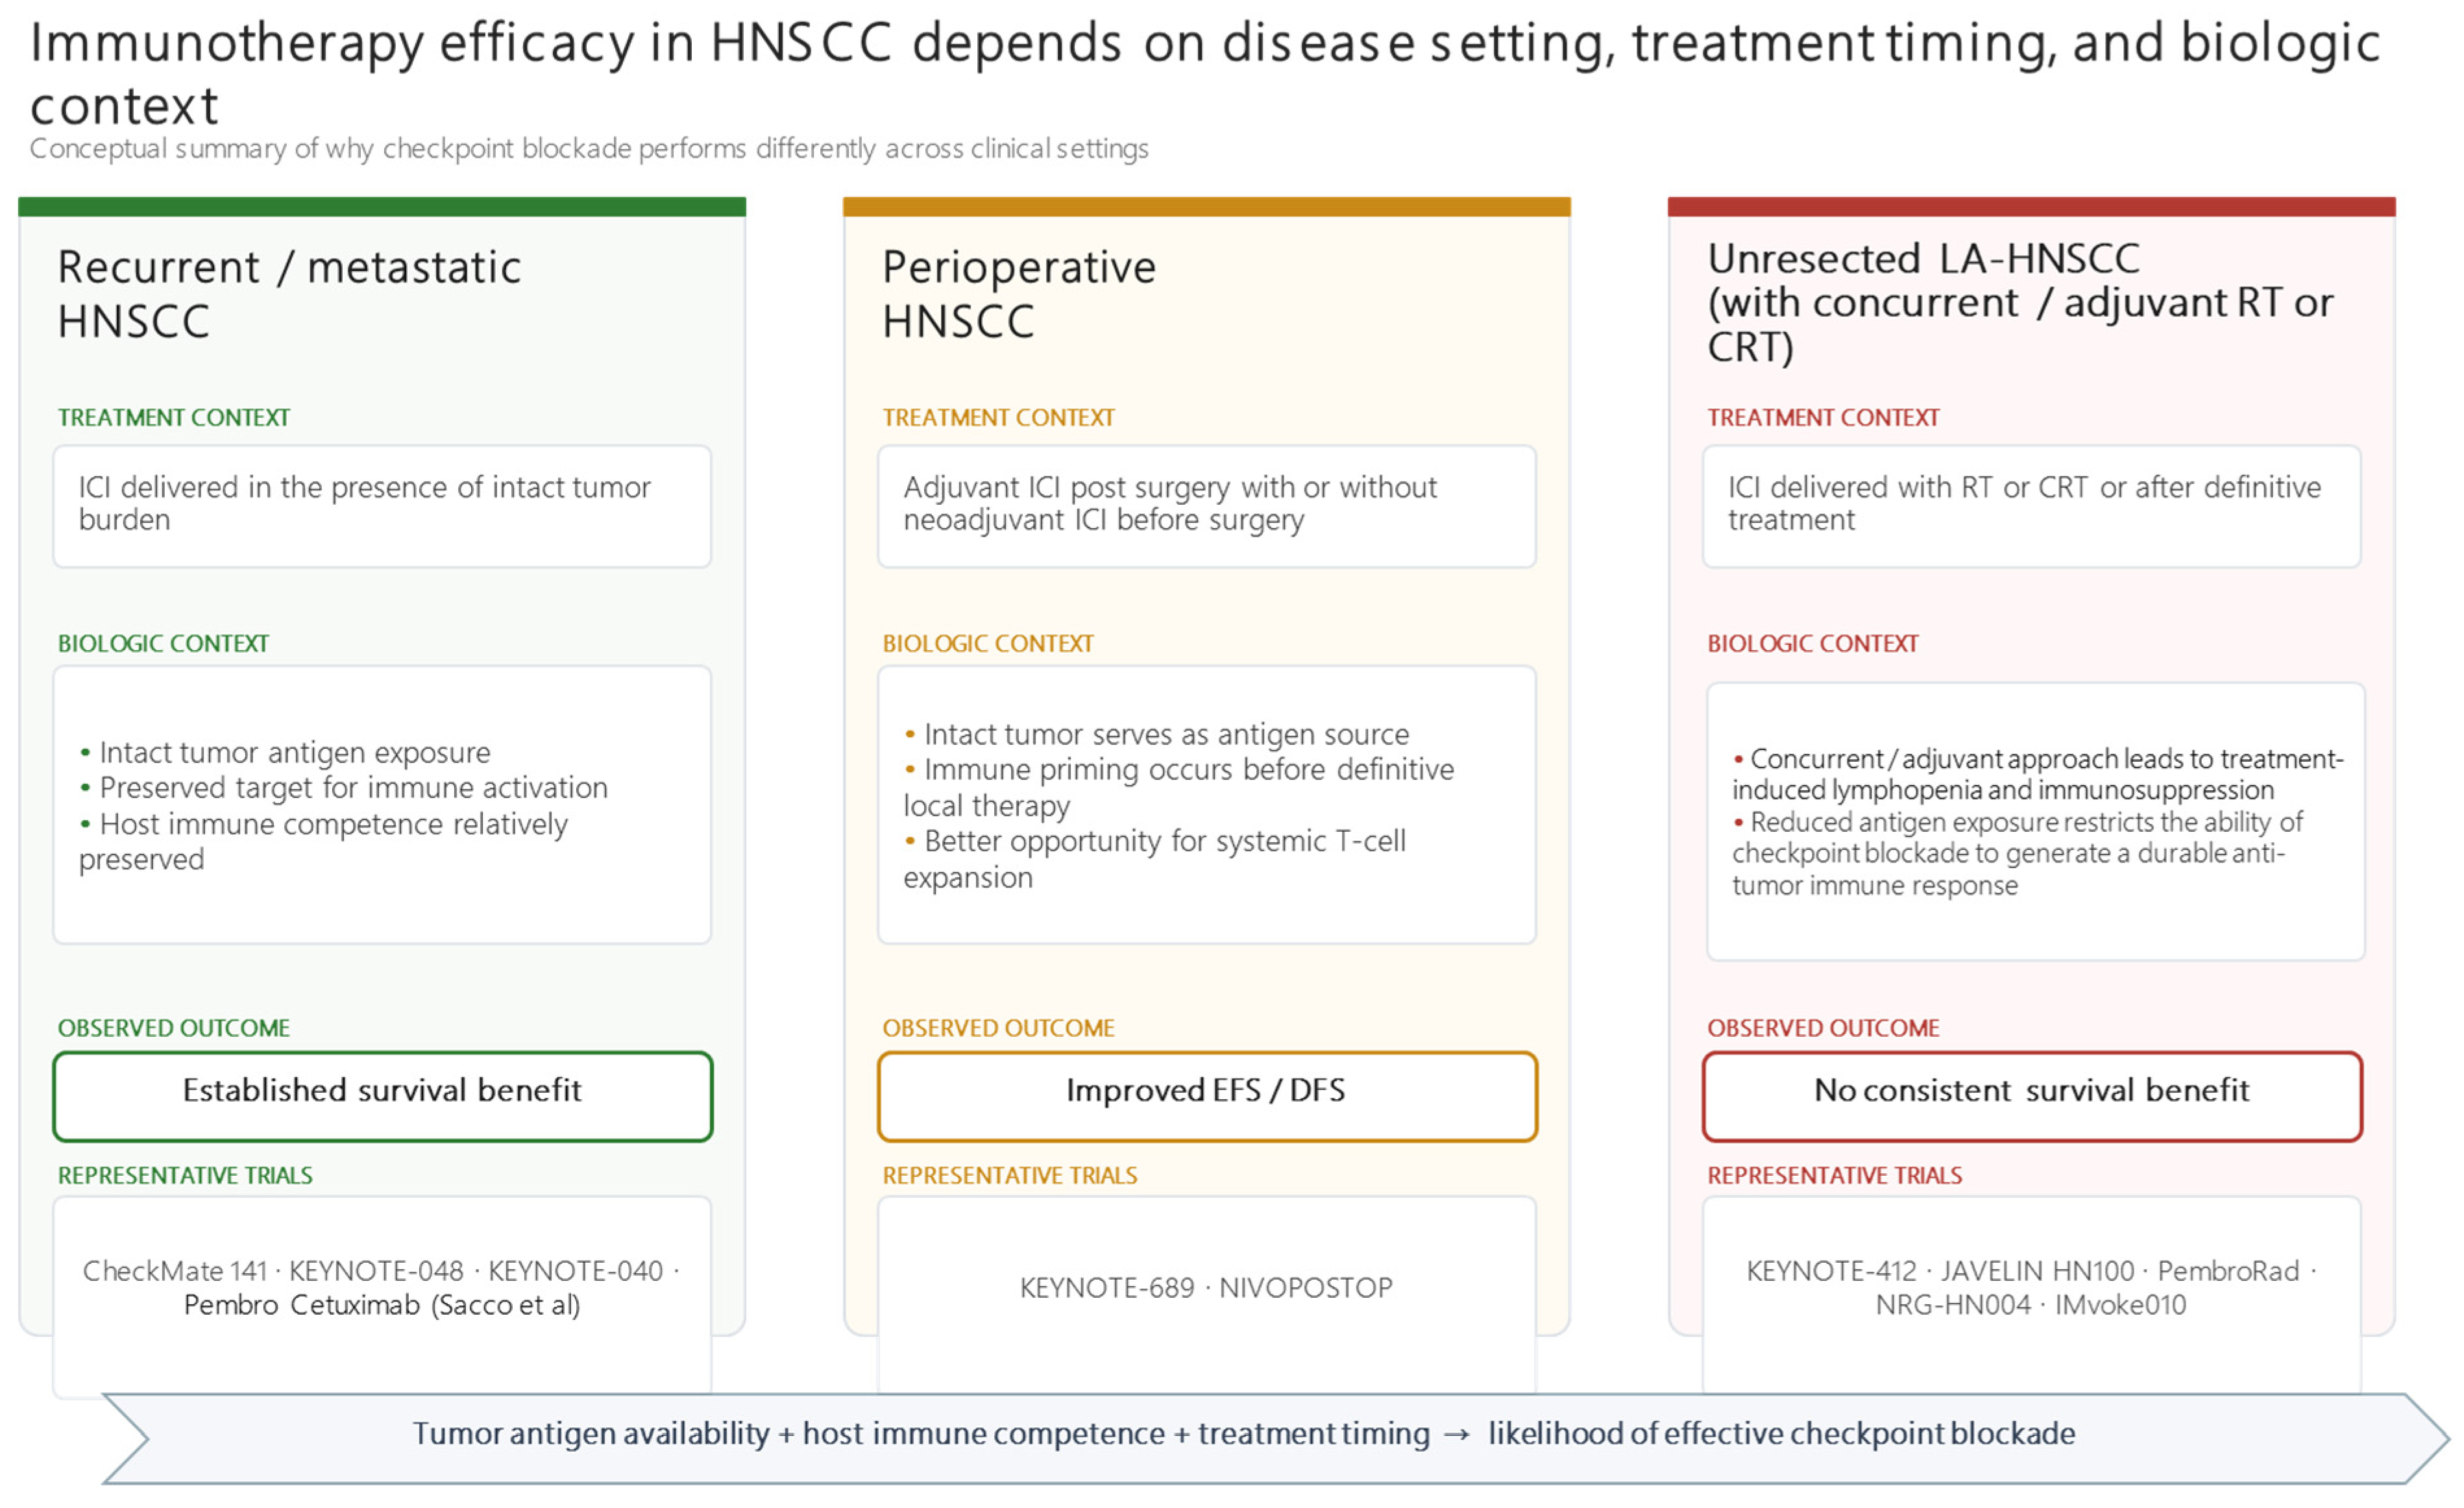Viewport: 2464px width, 1508px height.
Task: Click the Unresected LA-HNSCC column heading
Action: click(x=2020, y=303)
